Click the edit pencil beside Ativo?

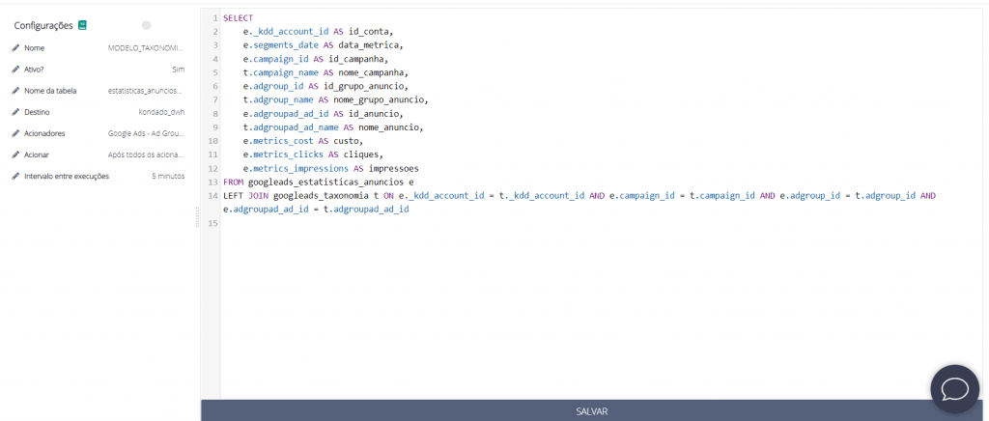(x=15, y=70)
